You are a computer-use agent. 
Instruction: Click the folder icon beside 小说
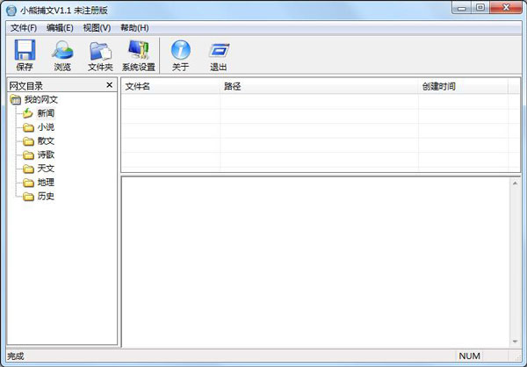28,127
